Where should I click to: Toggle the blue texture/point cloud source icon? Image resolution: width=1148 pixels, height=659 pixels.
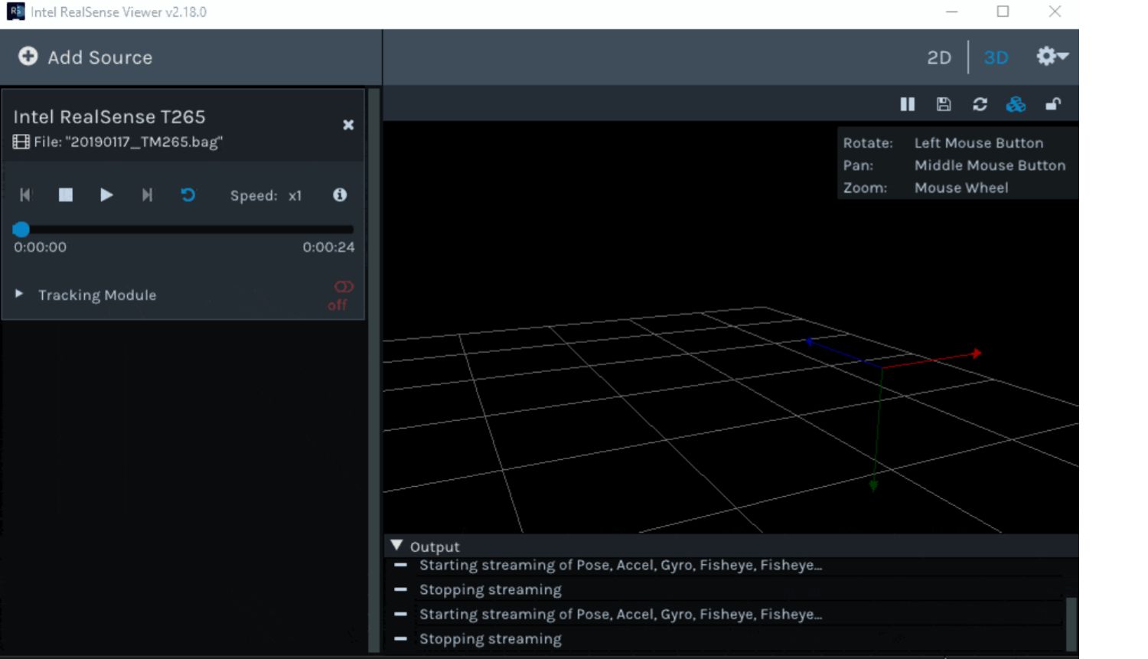(1016, 104)
